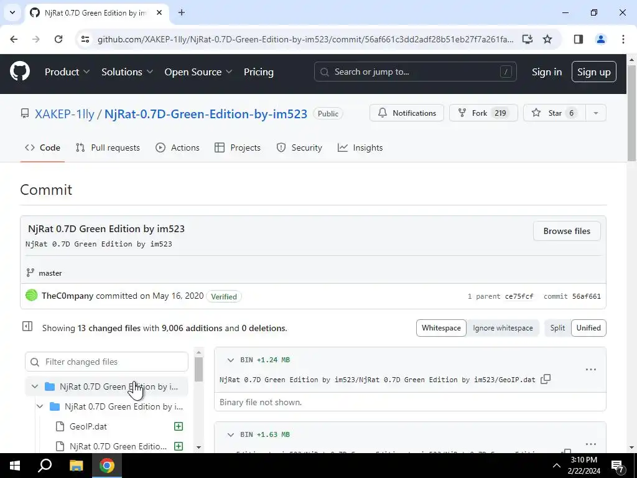
Task: Open Windows Start menu
Action: point(15,466)
